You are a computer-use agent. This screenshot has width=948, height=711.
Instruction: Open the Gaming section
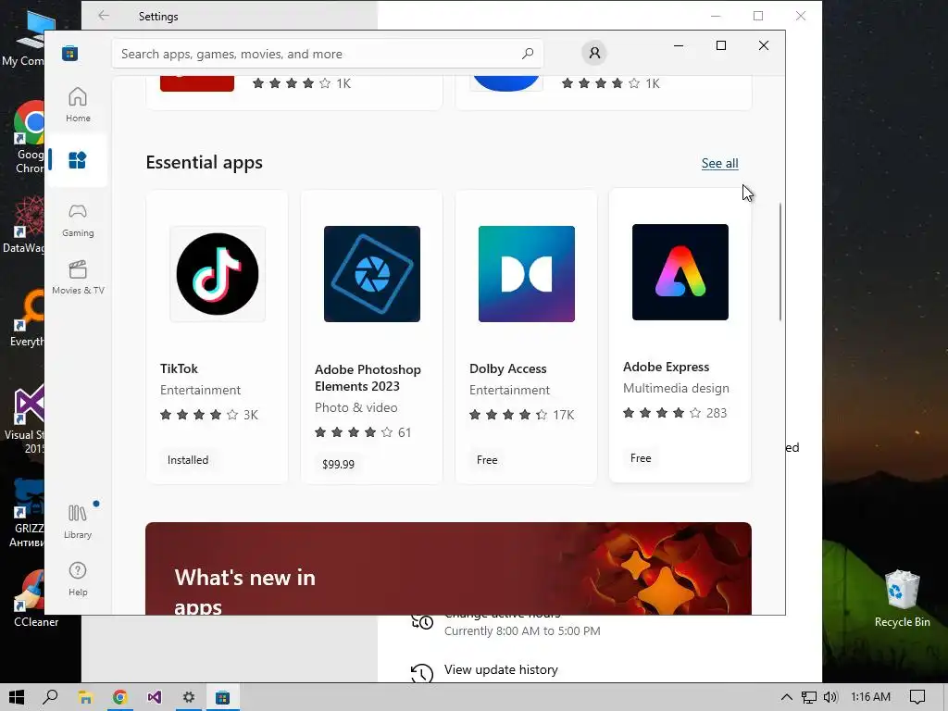click(x=78, y=219)
